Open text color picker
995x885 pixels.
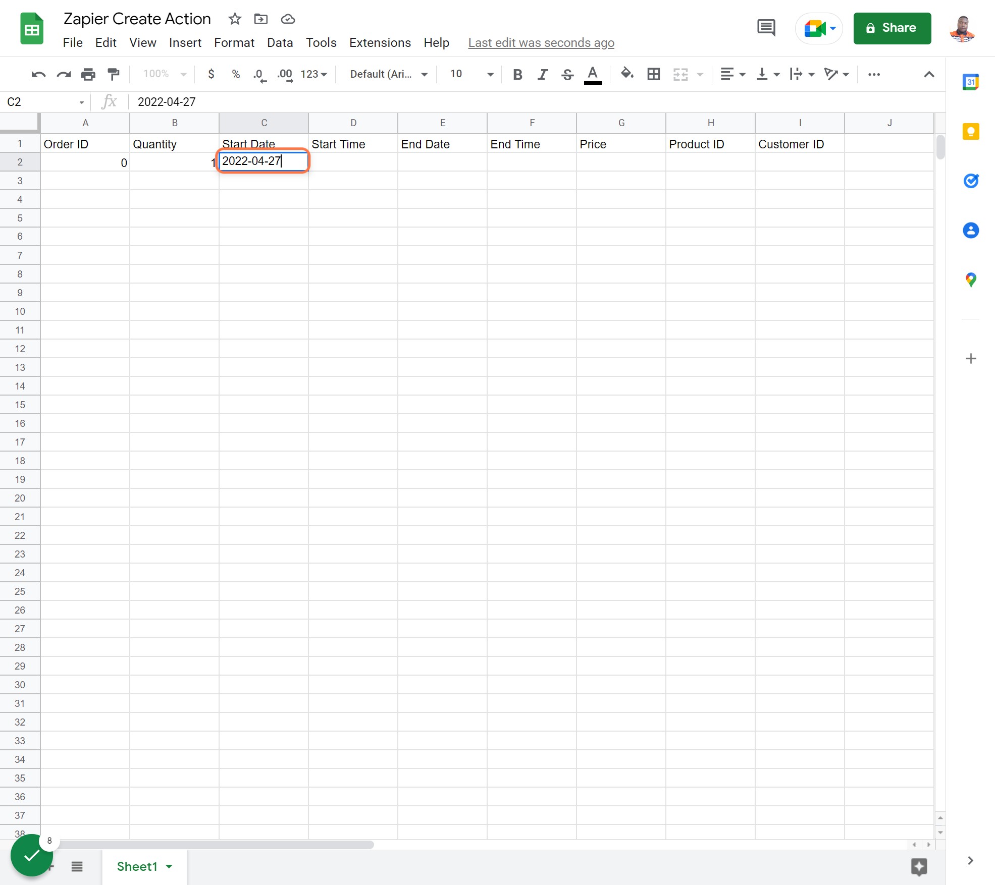593,75
